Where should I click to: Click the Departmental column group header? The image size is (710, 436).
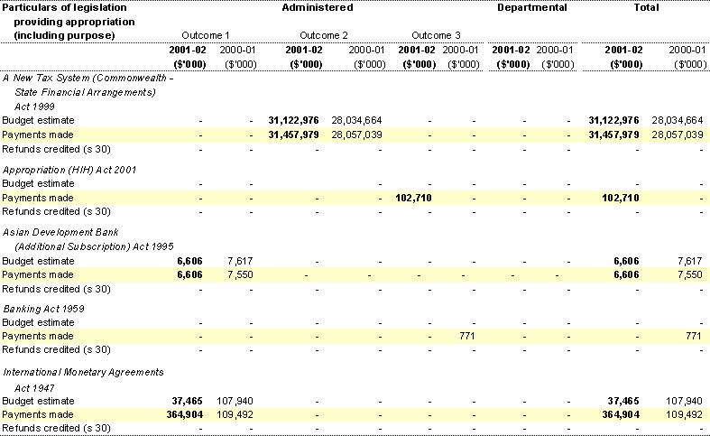tap(533, 7)
